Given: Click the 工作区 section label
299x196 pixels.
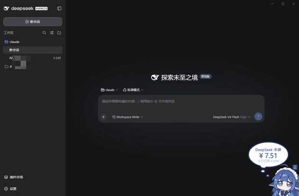Looking at the screenshot, I should pos(8,33).
